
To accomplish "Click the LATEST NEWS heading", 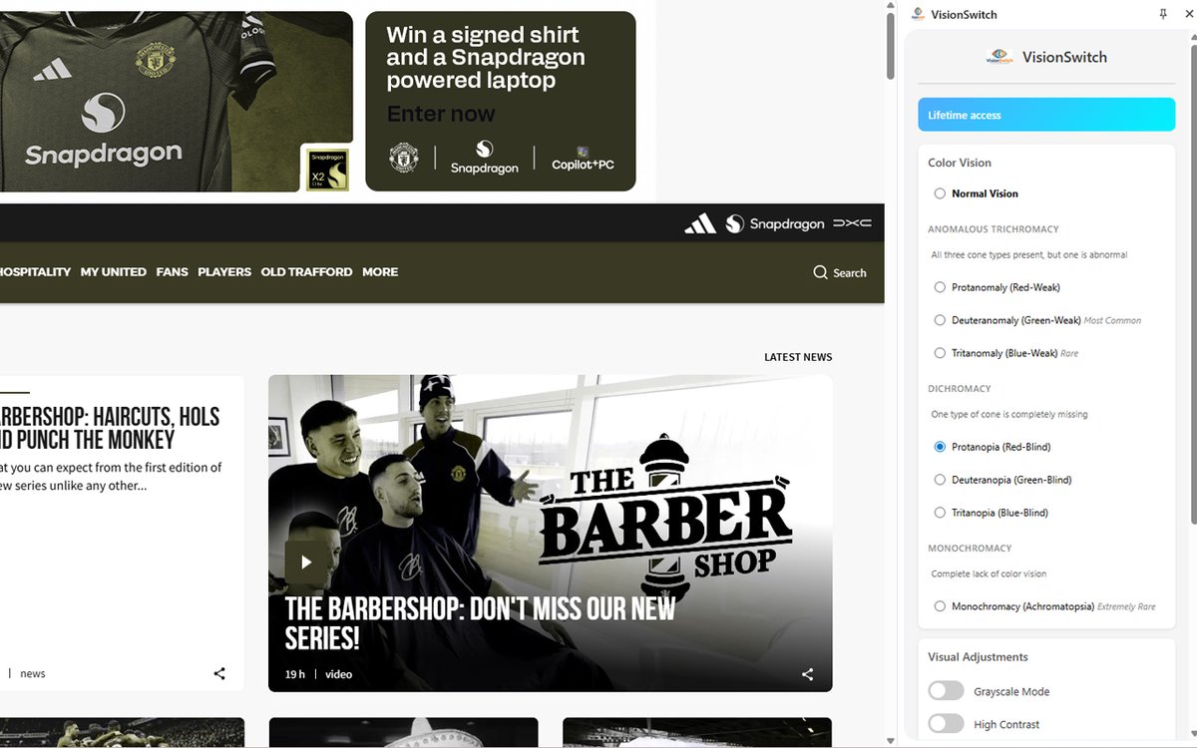I will [x=798, y=357].
